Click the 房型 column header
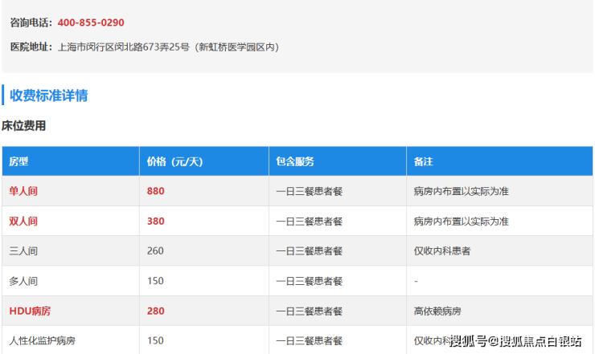 tap(18, 161)
